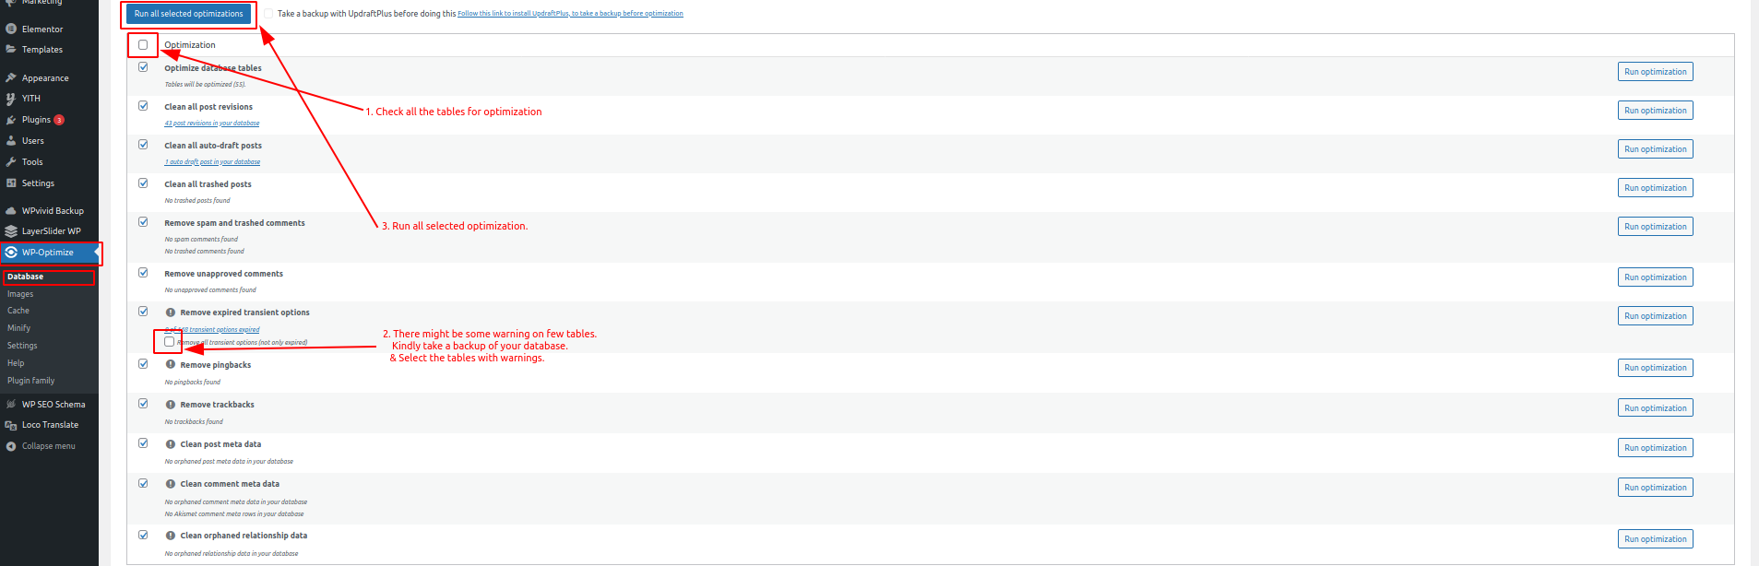Uncheck Remove unapproved comments checkbox
Image resolution: width=1759 pixels, height=566 pixels.
[x=143, y=273]
